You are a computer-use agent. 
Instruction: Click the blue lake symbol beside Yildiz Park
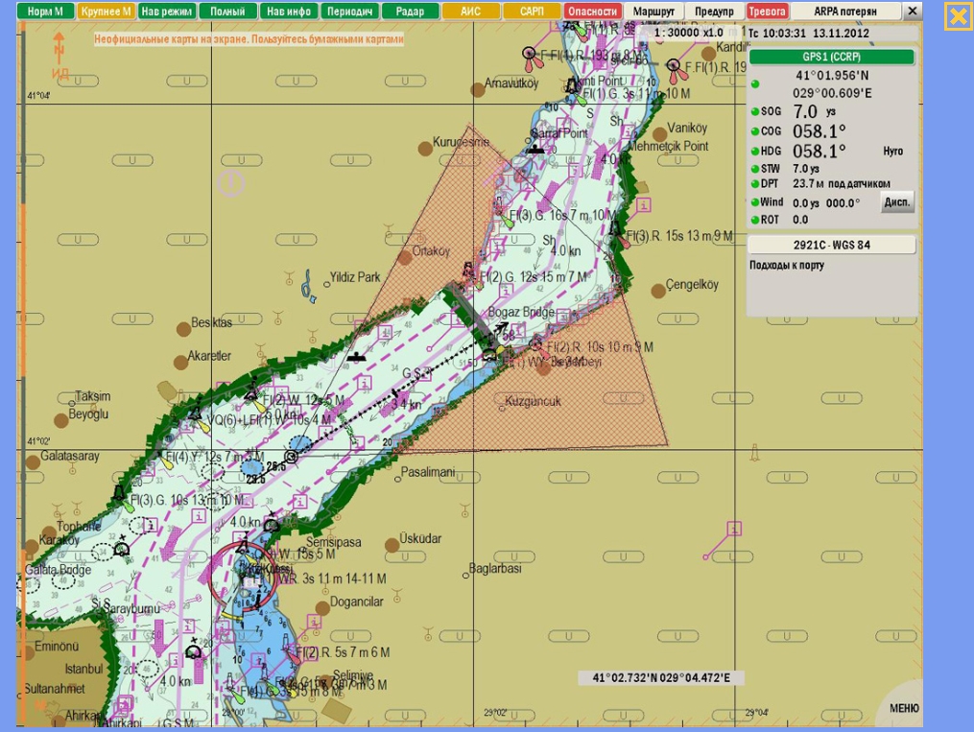307,287
